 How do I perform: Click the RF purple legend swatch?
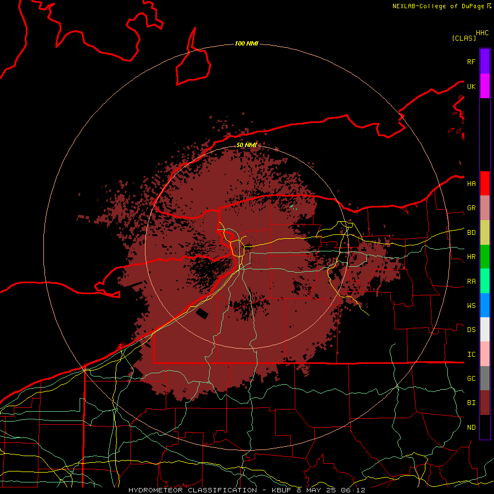485,61
